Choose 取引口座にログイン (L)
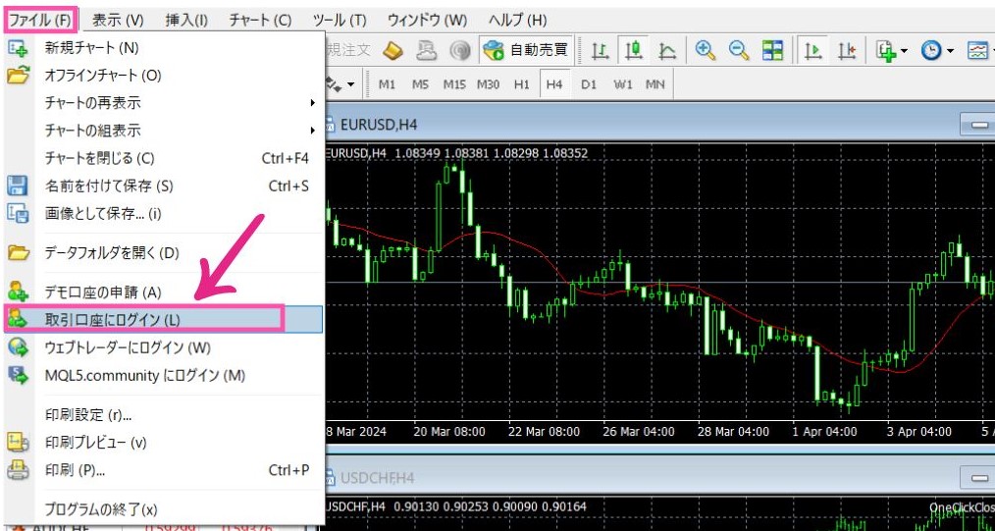The height and width of the screenshot is (531, 995). [163, 320]
